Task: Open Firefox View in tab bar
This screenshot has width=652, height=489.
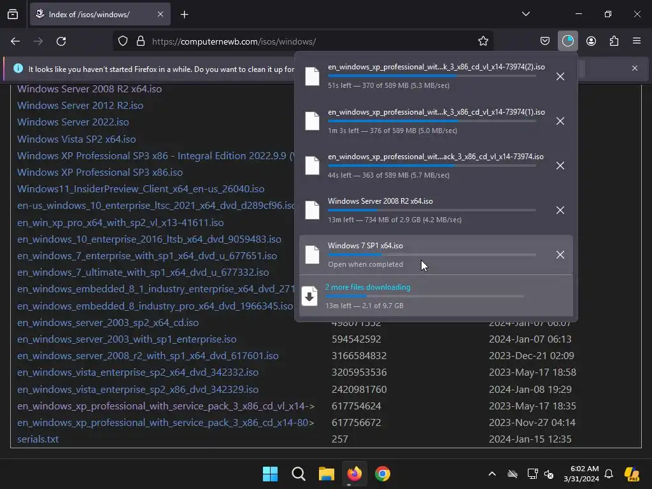Action: click(13, 15)
